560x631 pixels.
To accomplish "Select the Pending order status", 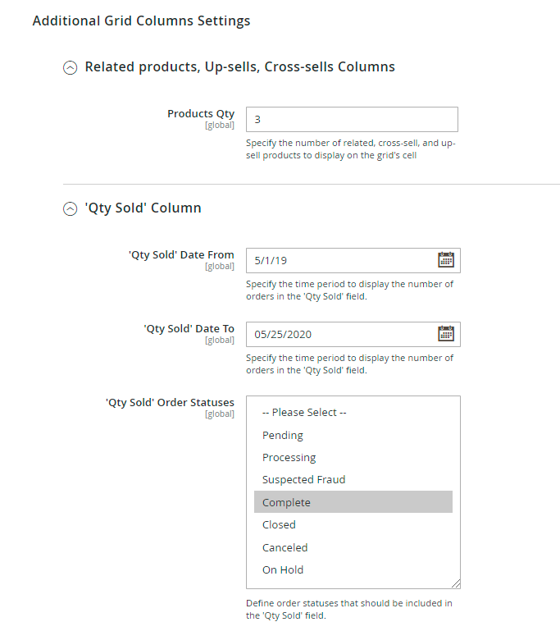I will [x=283, y=435].
